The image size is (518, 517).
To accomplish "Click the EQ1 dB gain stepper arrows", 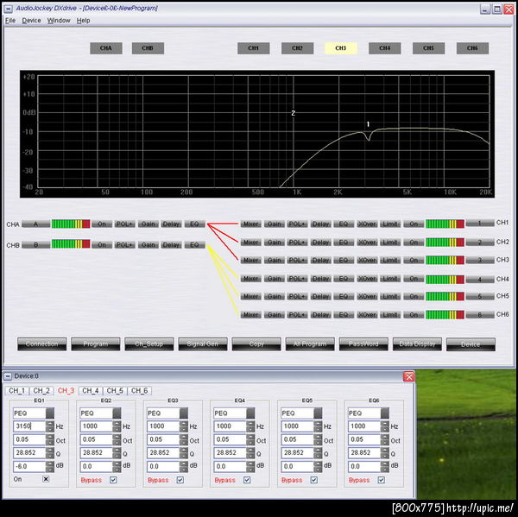I will tap(50, 466).
